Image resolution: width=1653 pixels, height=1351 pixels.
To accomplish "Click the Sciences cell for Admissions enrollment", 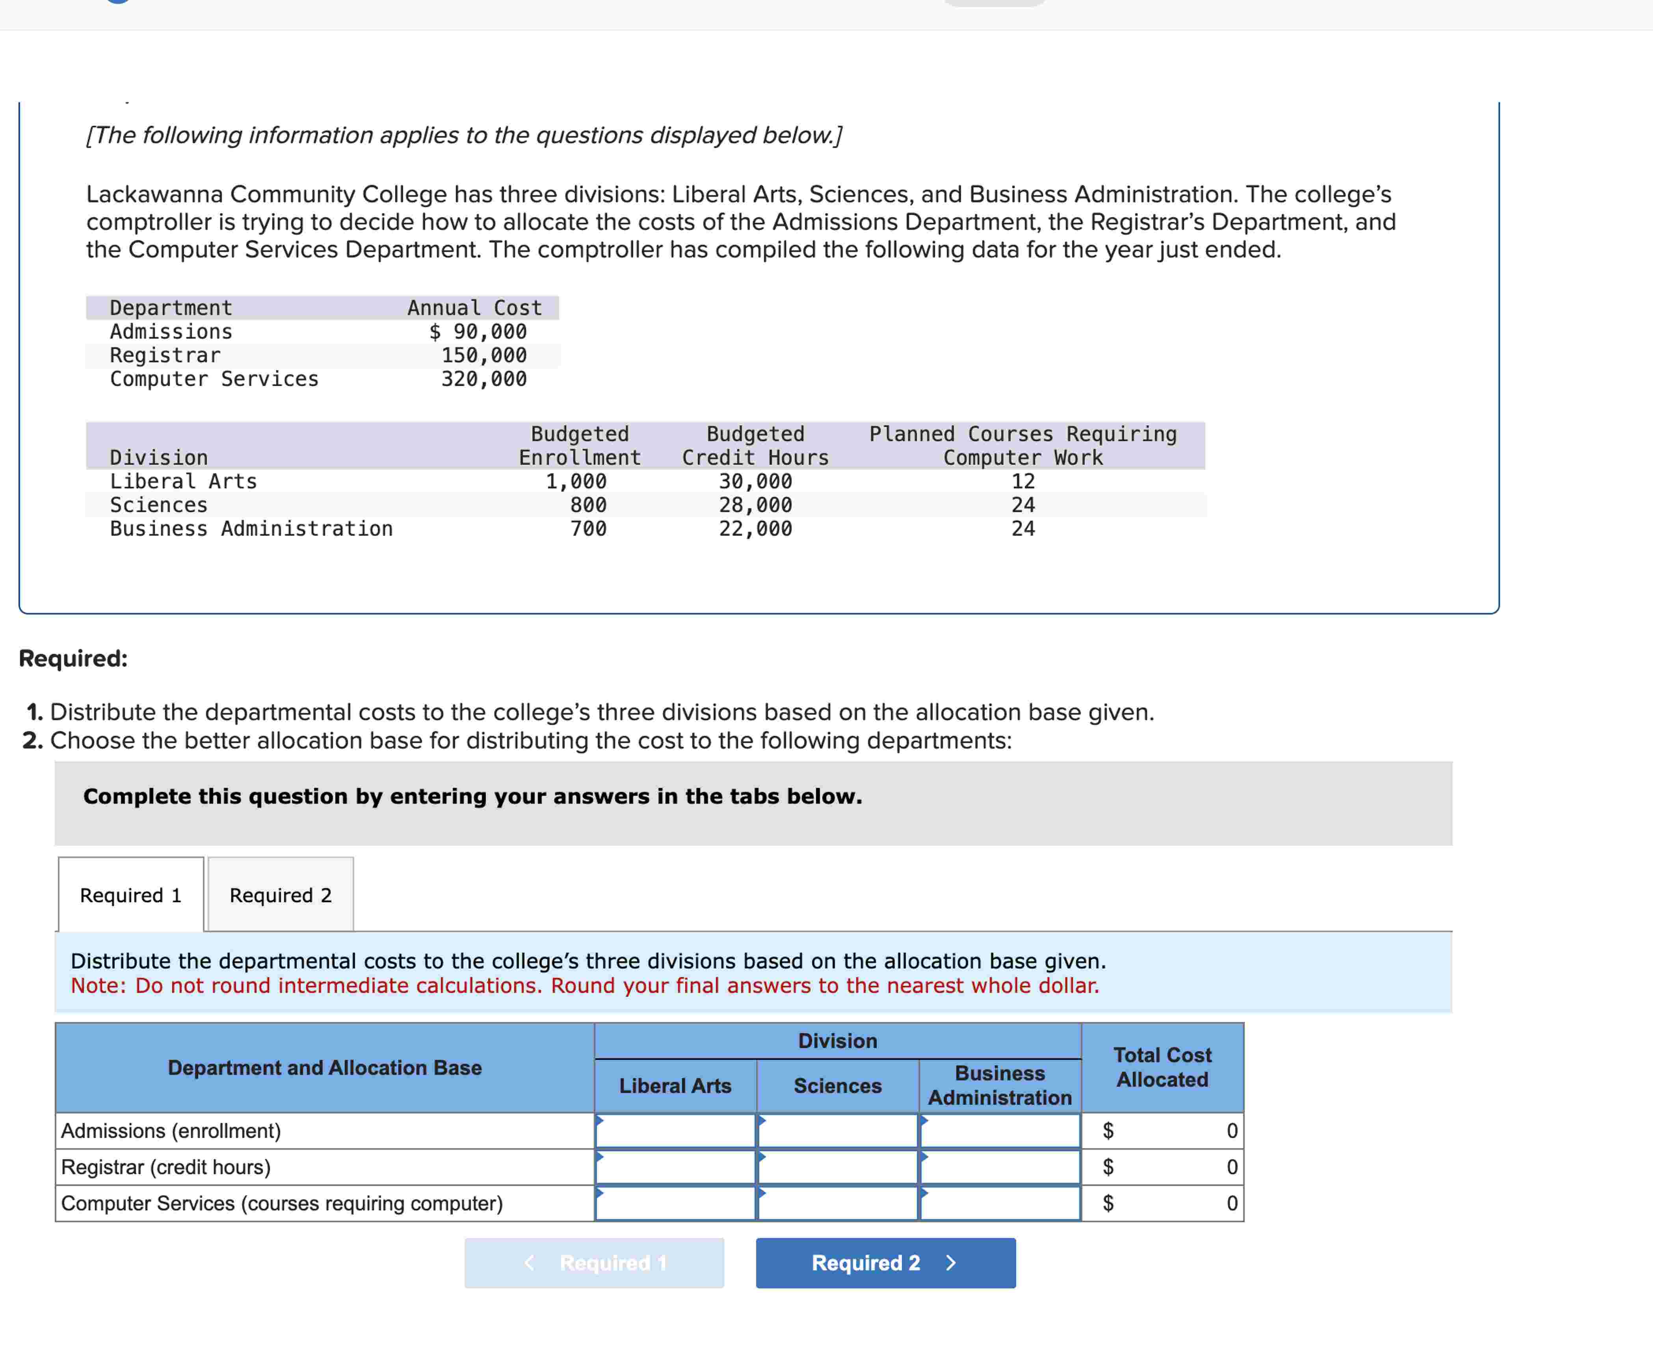I will tap(836, 1131).
